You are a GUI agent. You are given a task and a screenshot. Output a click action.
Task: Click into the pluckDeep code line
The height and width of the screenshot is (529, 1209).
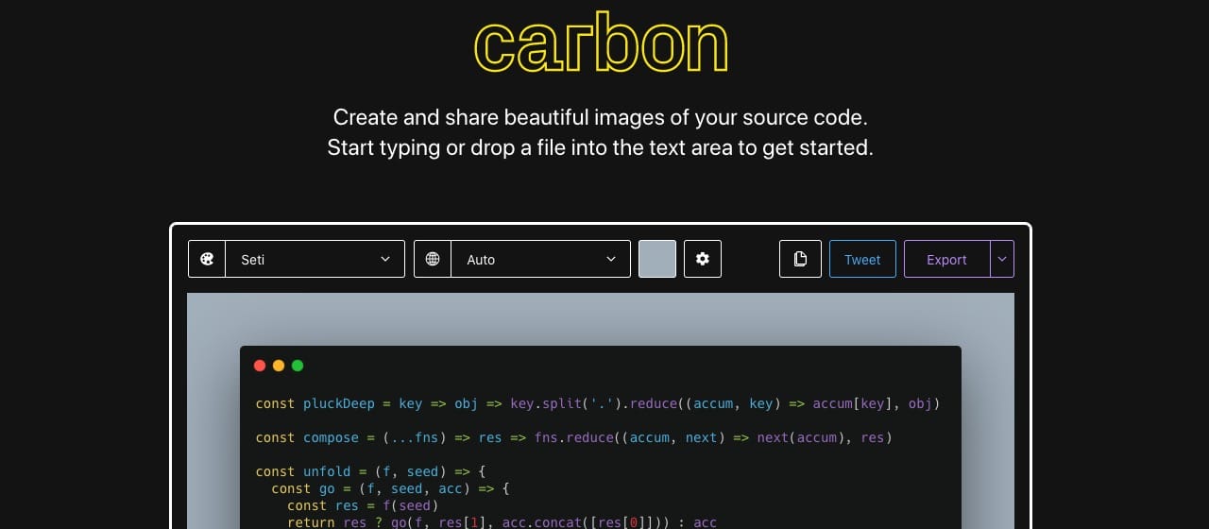[597, 403]
